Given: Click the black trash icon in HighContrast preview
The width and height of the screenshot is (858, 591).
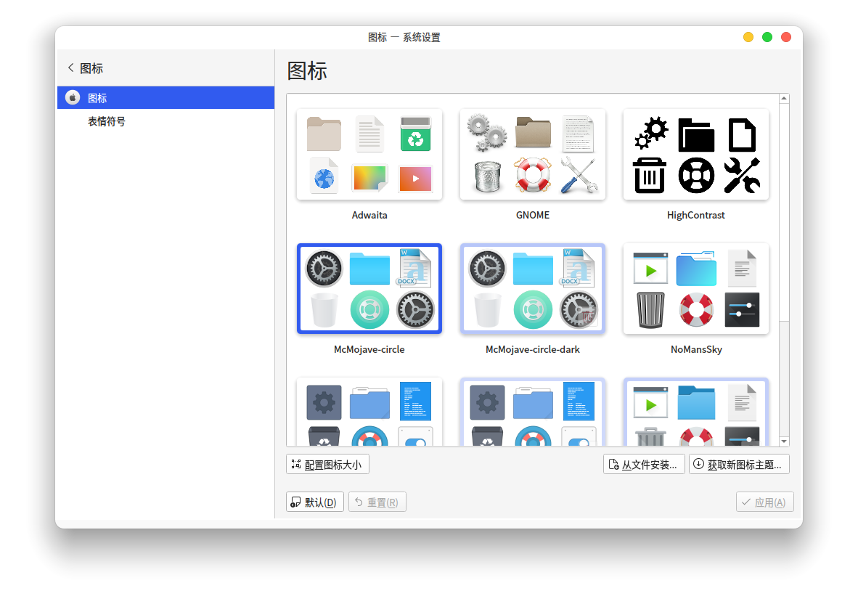Looking at the screenshot, I should click(x=650, y=176).
